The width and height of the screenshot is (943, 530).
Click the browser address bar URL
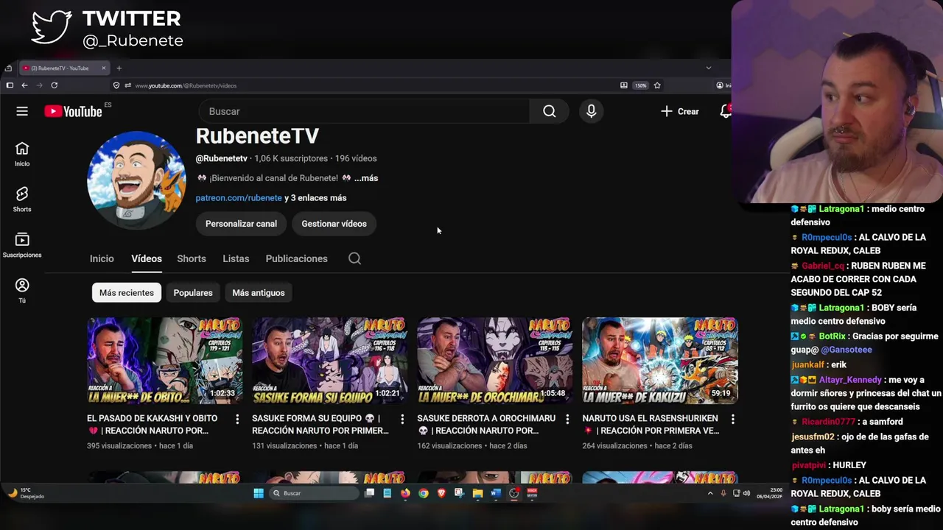pos(186,85)
